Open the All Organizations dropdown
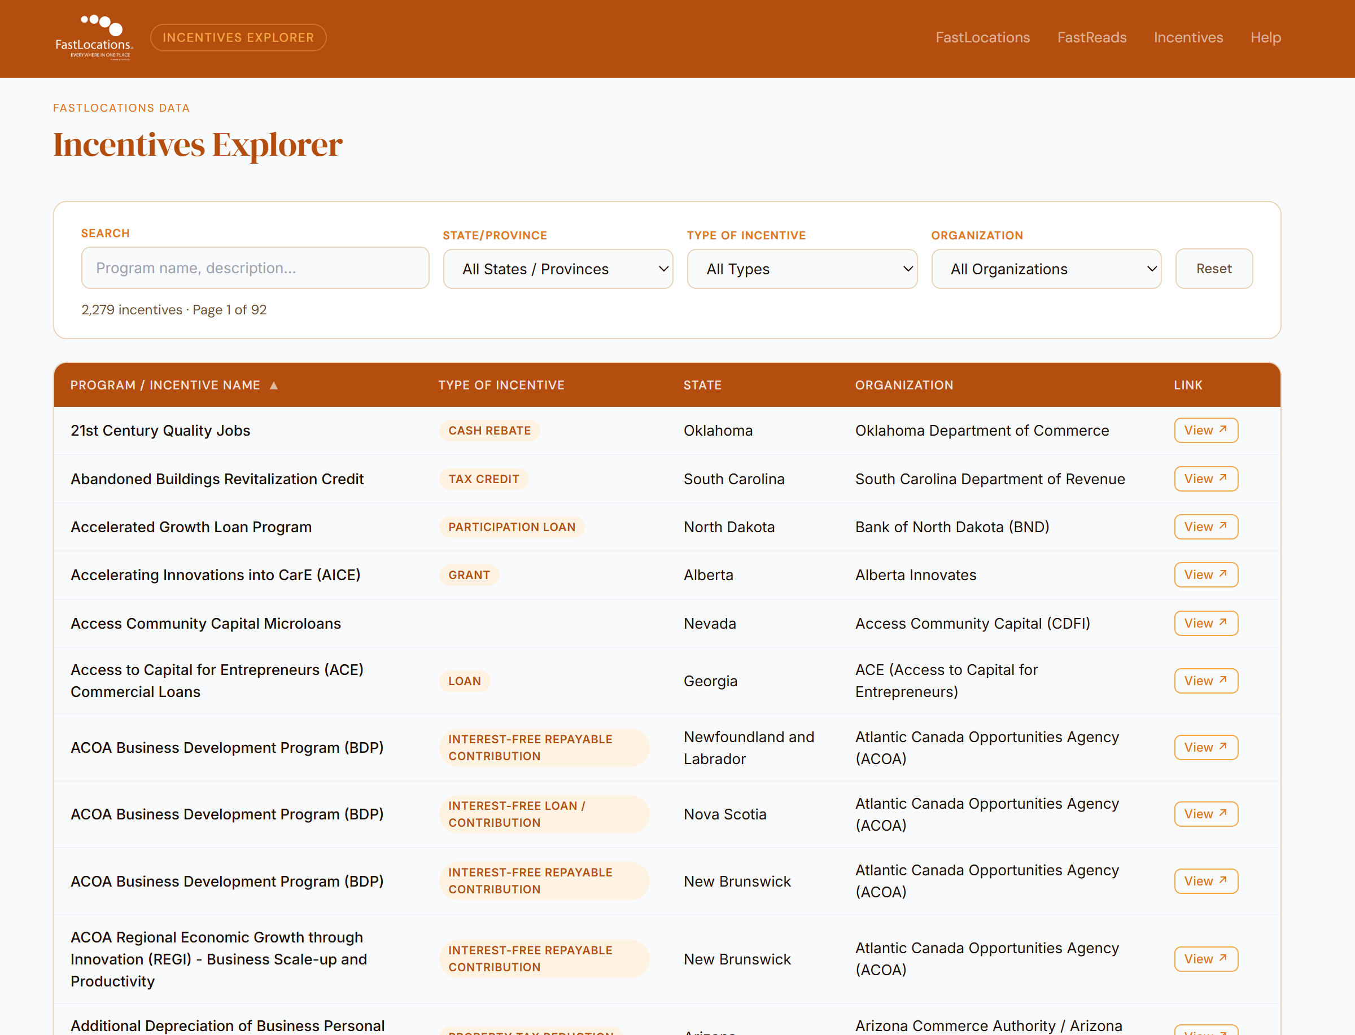The width and height of the screenshot is (1355, 1035). pos(1046,269)
